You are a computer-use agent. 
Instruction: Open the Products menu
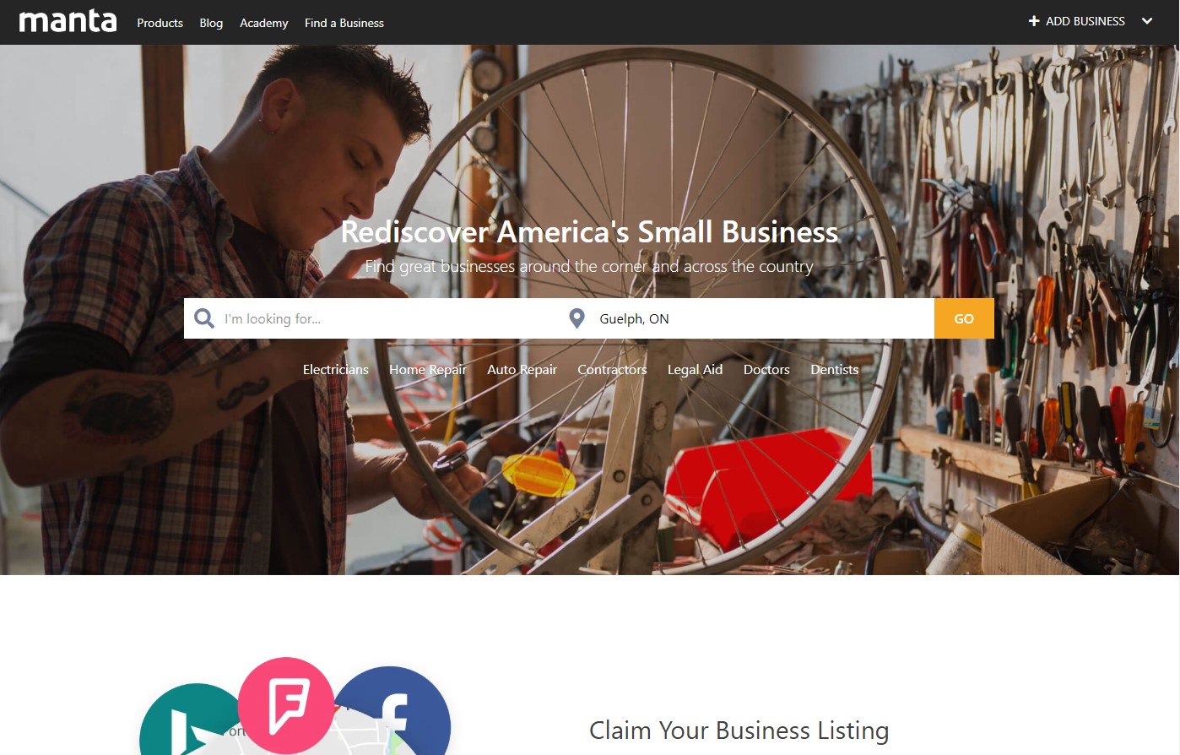[160, 23]
